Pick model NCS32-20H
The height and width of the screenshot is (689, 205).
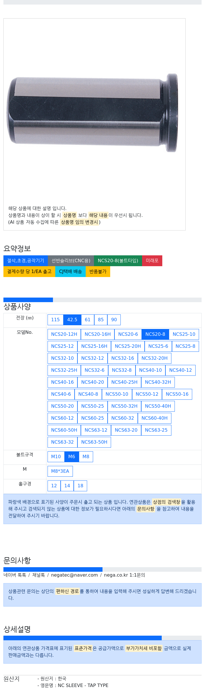point(155,358)
